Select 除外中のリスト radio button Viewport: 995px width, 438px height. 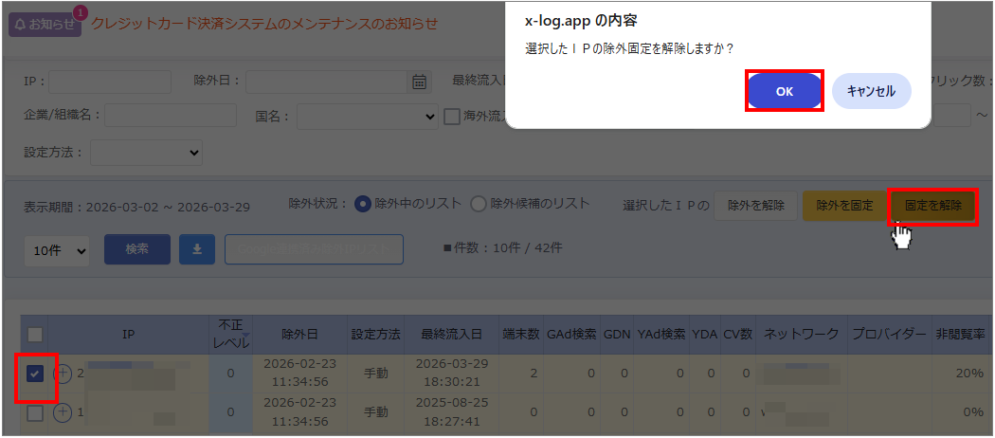point(362,205)
